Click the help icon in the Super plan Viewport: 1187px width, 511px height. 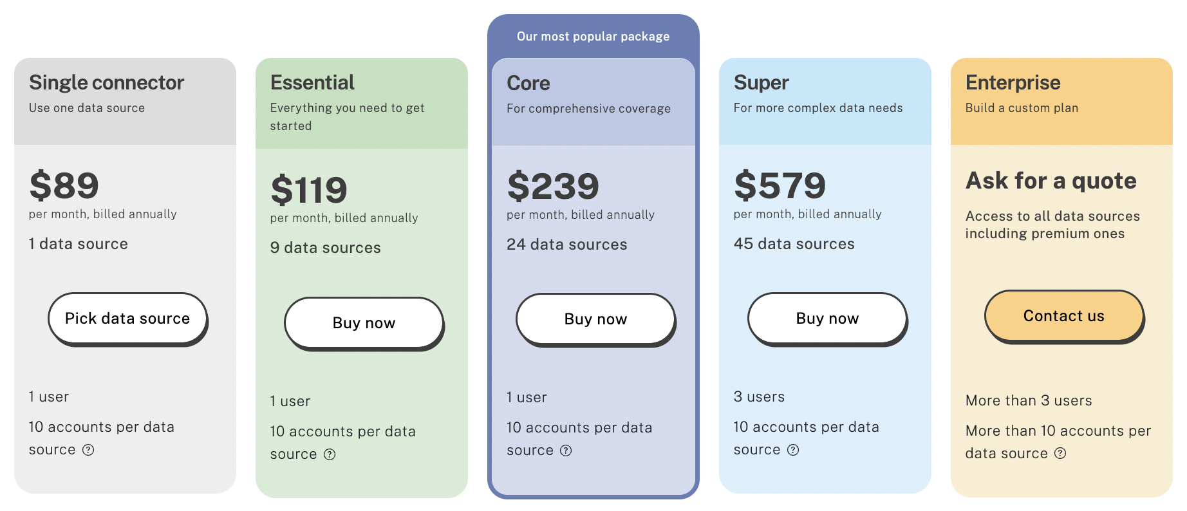click(794, 450)
